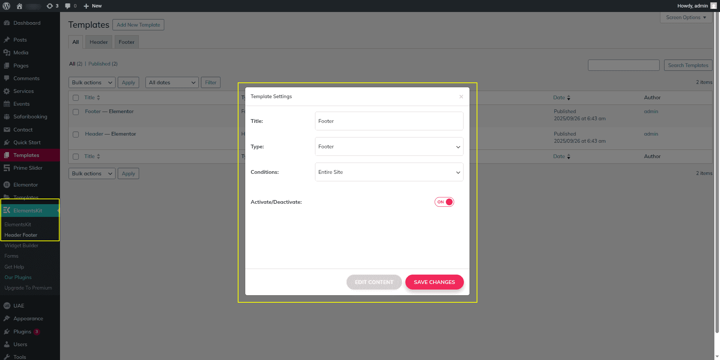Image resolution: width=720 pixels, height=360 pixels.
Task: Check the Footer — Elementor row checkbox
Action: [76, 112]
